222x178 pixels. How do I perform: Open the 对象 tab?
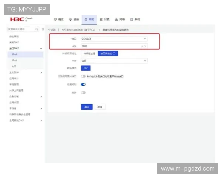click(104, 19)
